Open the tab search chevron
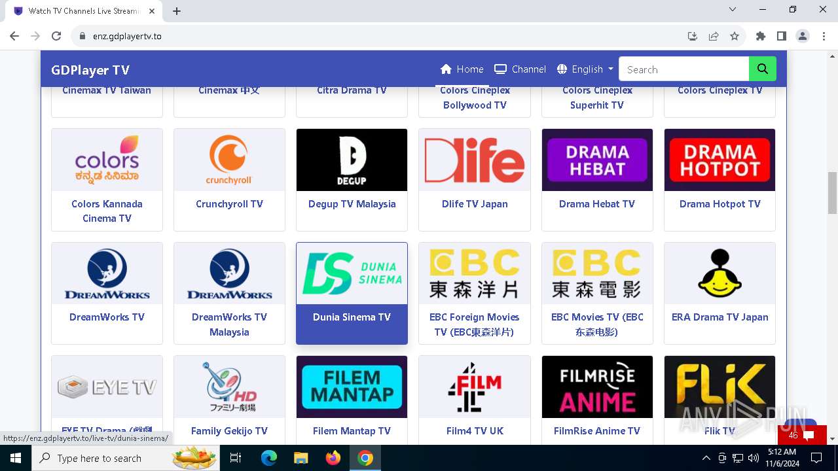838x471 pixels. click(733, 9)
